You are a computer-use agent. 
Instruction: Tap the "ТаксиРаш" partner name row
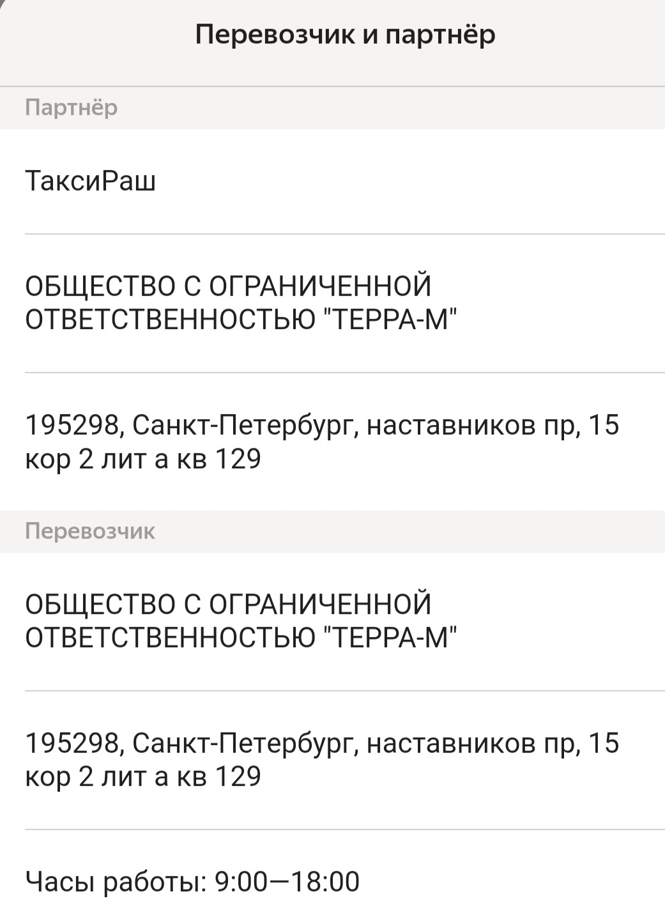(x=90, y=181)
